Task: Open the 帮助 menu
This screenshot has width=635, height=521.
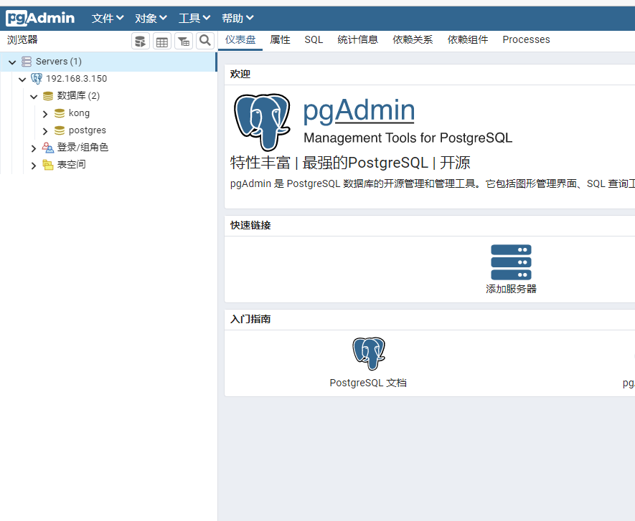Action: [x=237, y=18]
